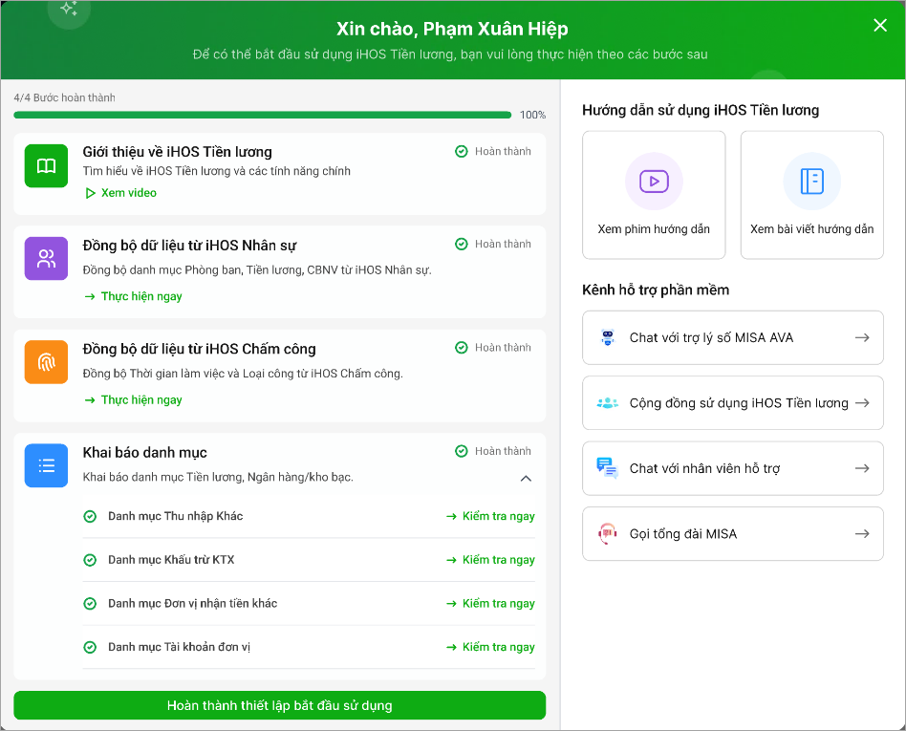The image size is (906, 731).
Task: Click the purple people icon for Nhân sự sync
Action: click(46, 258)
